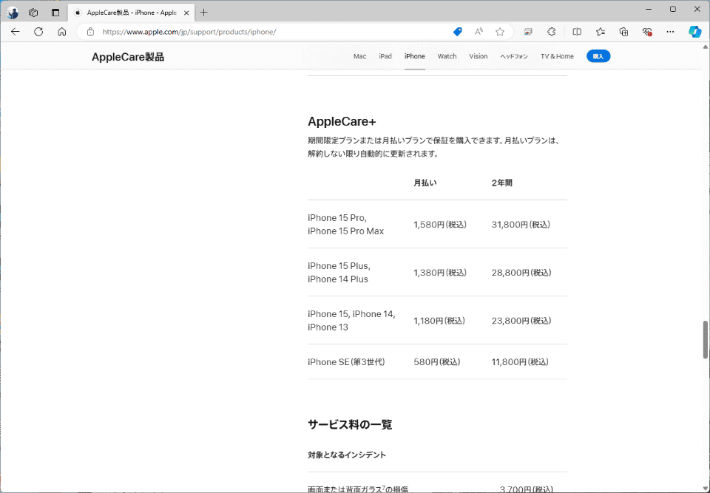Click the blue 購入 button

coord(598,55)
